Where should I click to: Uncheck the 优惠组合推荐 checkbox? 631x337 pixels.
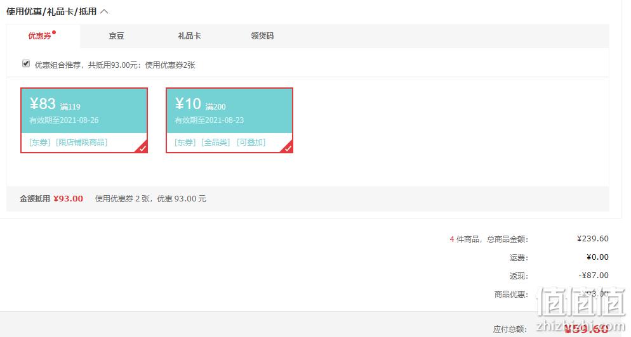(x=26, y=63)
